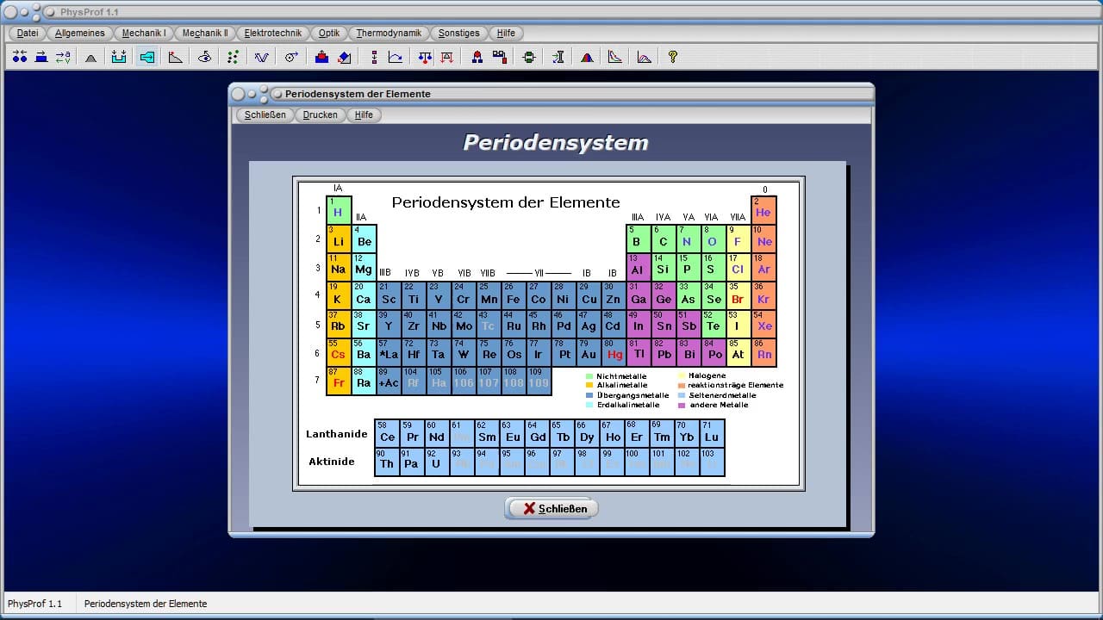Screen dimensions: 1103x620
Task: Click Drucken to print the periodic table
Action: click(321, 115)
